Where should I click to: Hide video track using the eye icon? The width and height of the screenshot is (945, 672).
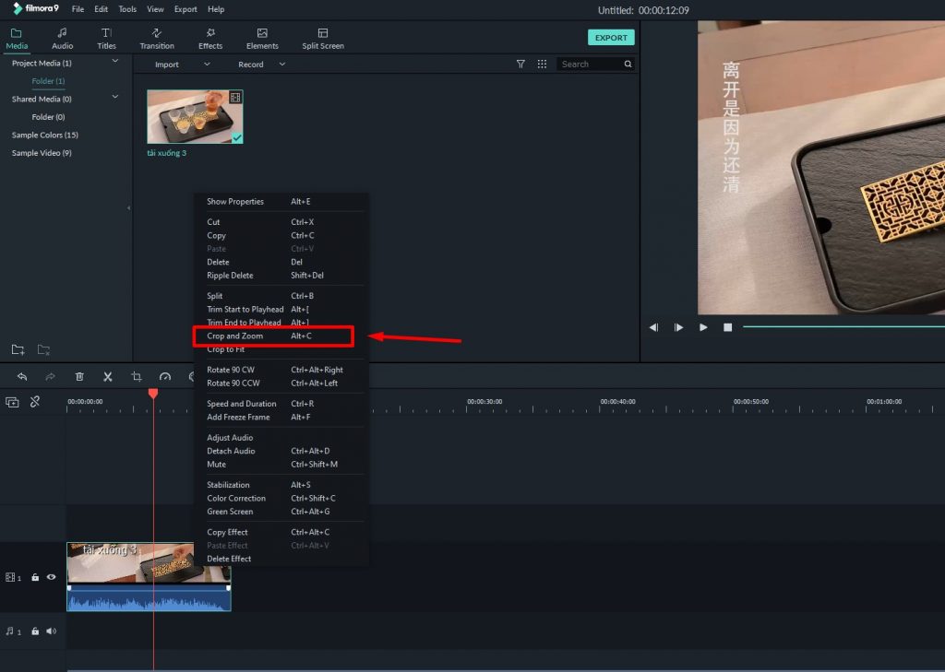[x=52, y=577]
